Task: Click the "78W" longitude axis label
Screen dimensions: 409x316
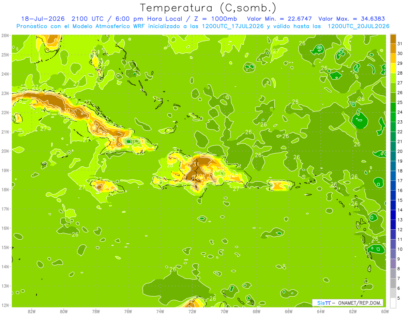Action: [x=96, y=311]
